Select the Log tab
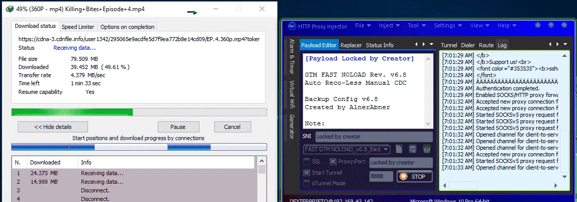Viewport: 577px width, 202px height. coord(502,45)
